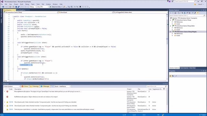Click the Description column header
207x116 pixels.
point(18,89)
